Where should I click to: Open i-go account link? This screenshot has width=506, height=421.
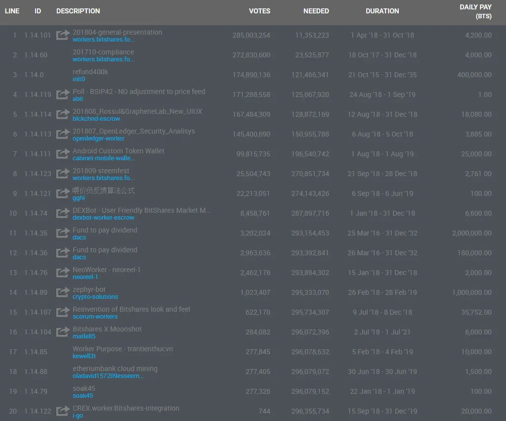point(78,416)
